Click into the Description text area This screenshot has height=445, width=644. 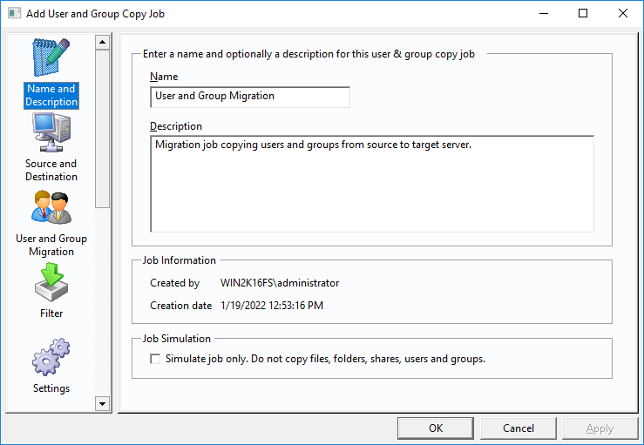tap(372, 184)
